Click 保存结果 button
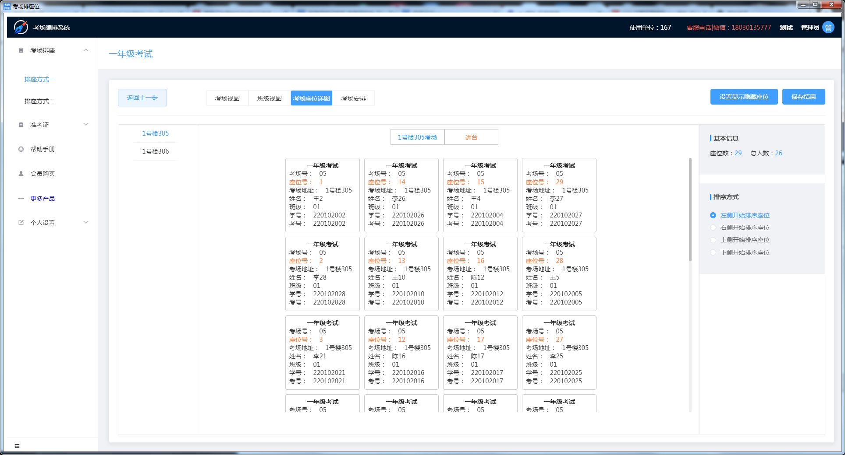Screen dimensions: 845x455 [804, 97]
